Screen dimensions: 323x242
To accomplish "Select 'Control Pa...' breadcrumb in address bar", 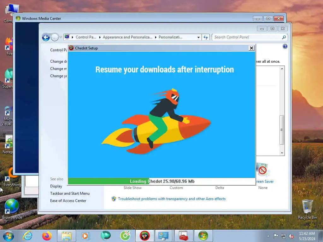I will tap(86, 37).
